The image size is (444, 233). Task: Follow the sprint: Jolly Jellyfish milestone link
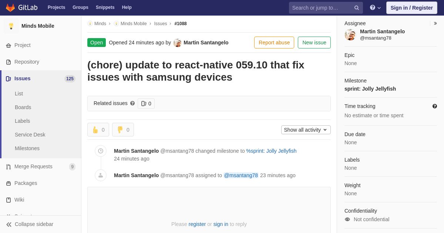click(271, 151)
